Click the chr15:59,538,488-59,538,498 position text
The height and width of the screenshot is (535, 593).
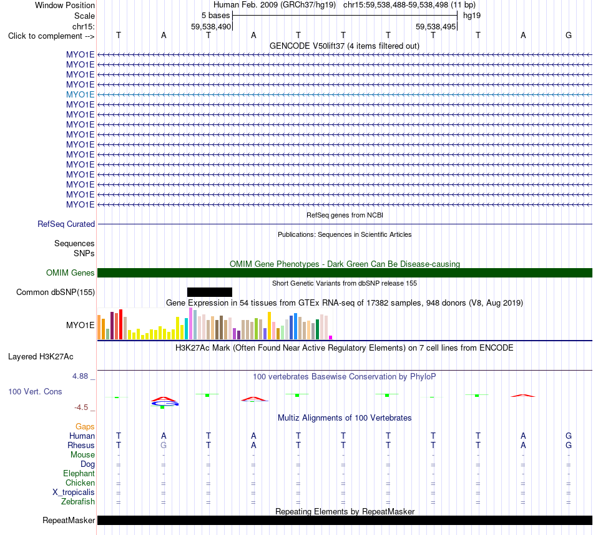396,5
